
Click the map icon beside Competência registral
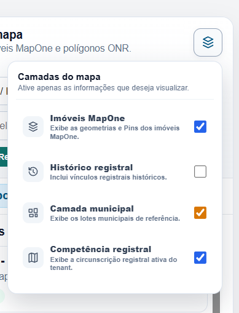coord(33,258)
